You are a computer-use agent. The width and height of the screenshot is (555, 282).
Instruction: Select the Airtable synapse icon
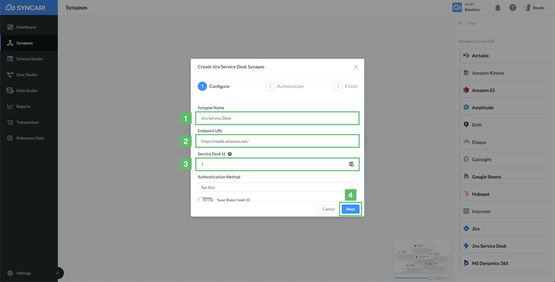(x=466, y=55)
